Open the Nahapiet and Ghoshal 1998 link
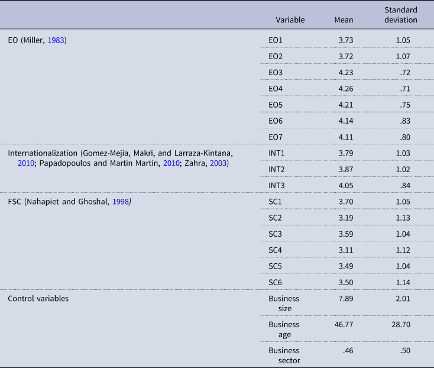 pos(120,202)
